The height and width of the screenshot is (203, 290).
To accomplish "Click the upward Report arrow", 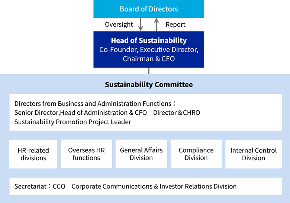I will click(x=157, y=24).
